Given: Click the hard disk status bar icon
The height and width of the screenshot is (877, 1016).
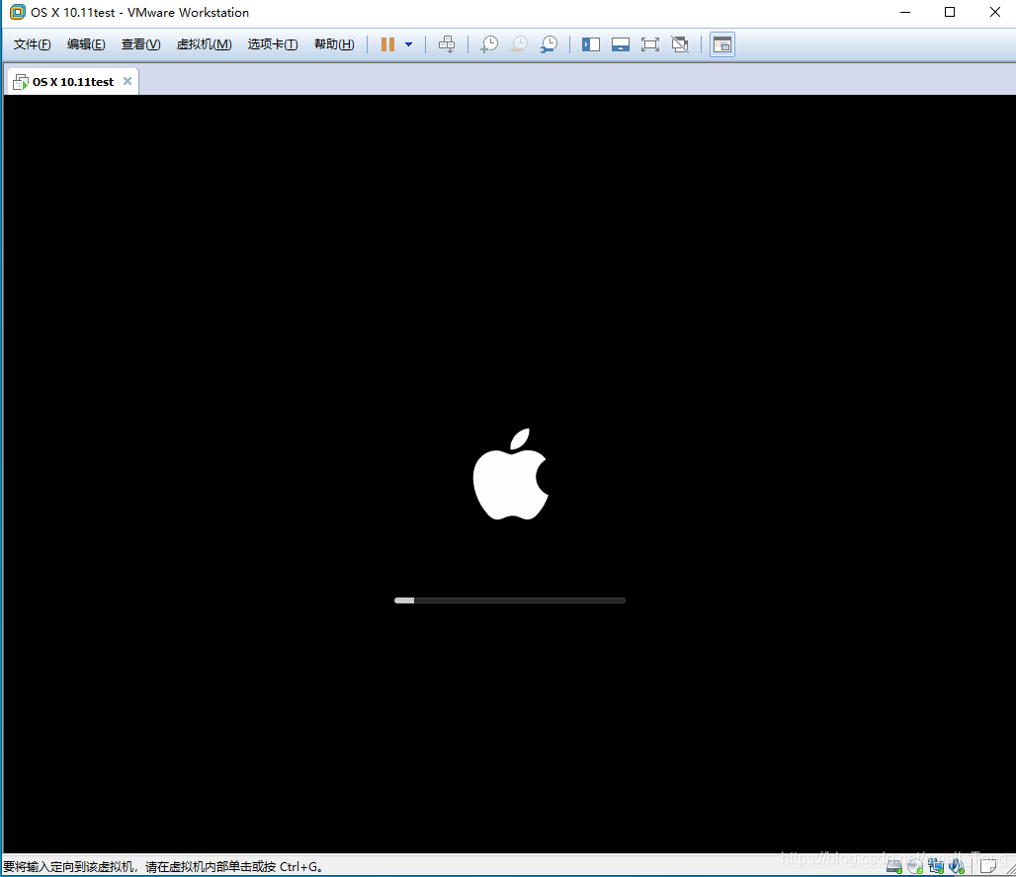Looking at the screenshot, I should pos(894,866).
